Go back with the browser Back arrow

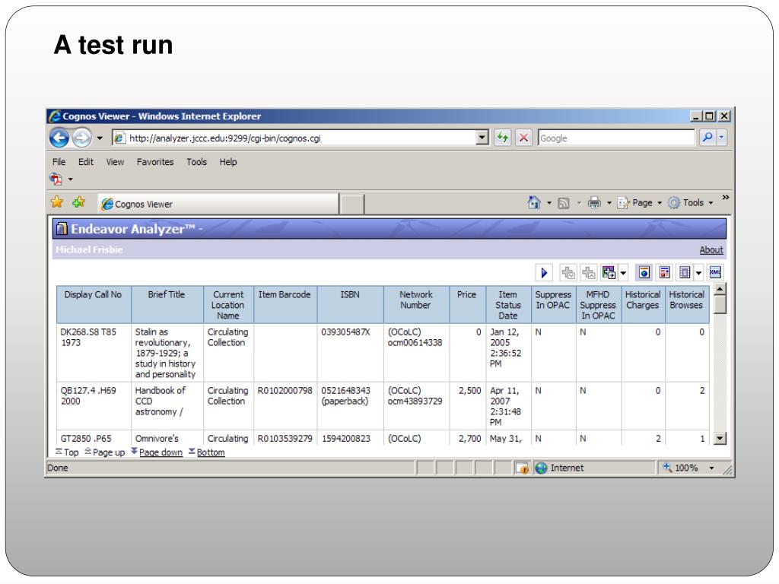click(x=59, y=138)
